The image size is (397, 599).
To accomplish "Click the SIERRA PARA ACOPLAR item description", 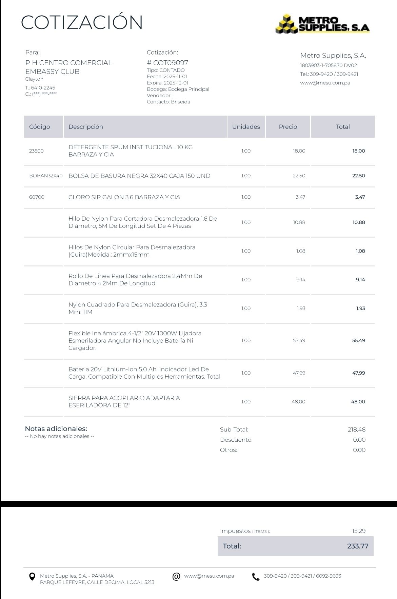I will (x=124, y=402).
